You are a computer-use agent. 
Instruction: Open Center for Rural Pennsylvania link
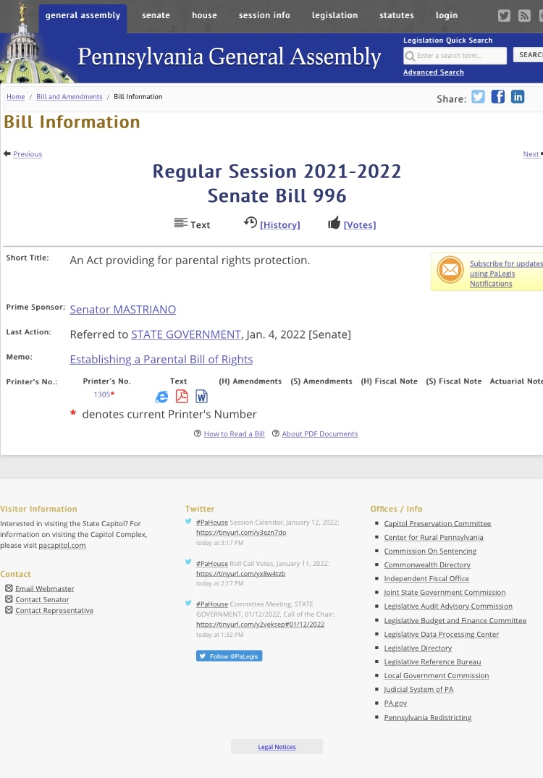(434, 537)
